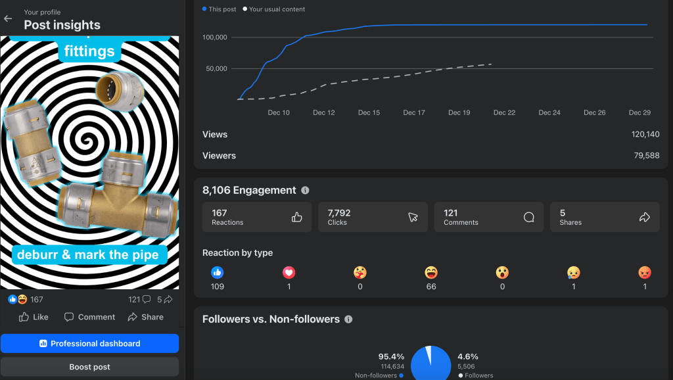This screenshot has width=673, height=380.
Task: Open the 167 Reactions engagement card
Action: 256,217
